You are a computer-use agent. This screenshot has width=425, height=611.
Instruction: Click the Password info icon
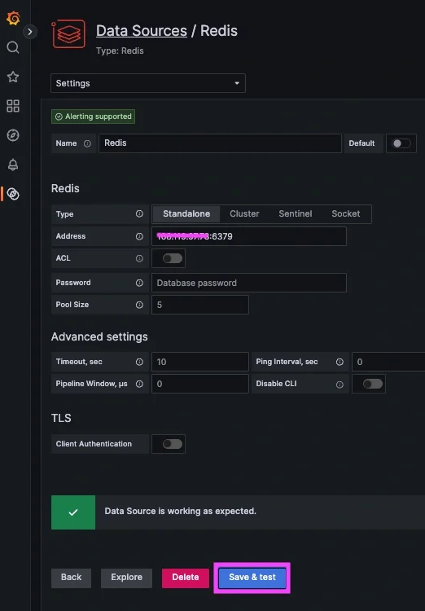coord(139,283)
